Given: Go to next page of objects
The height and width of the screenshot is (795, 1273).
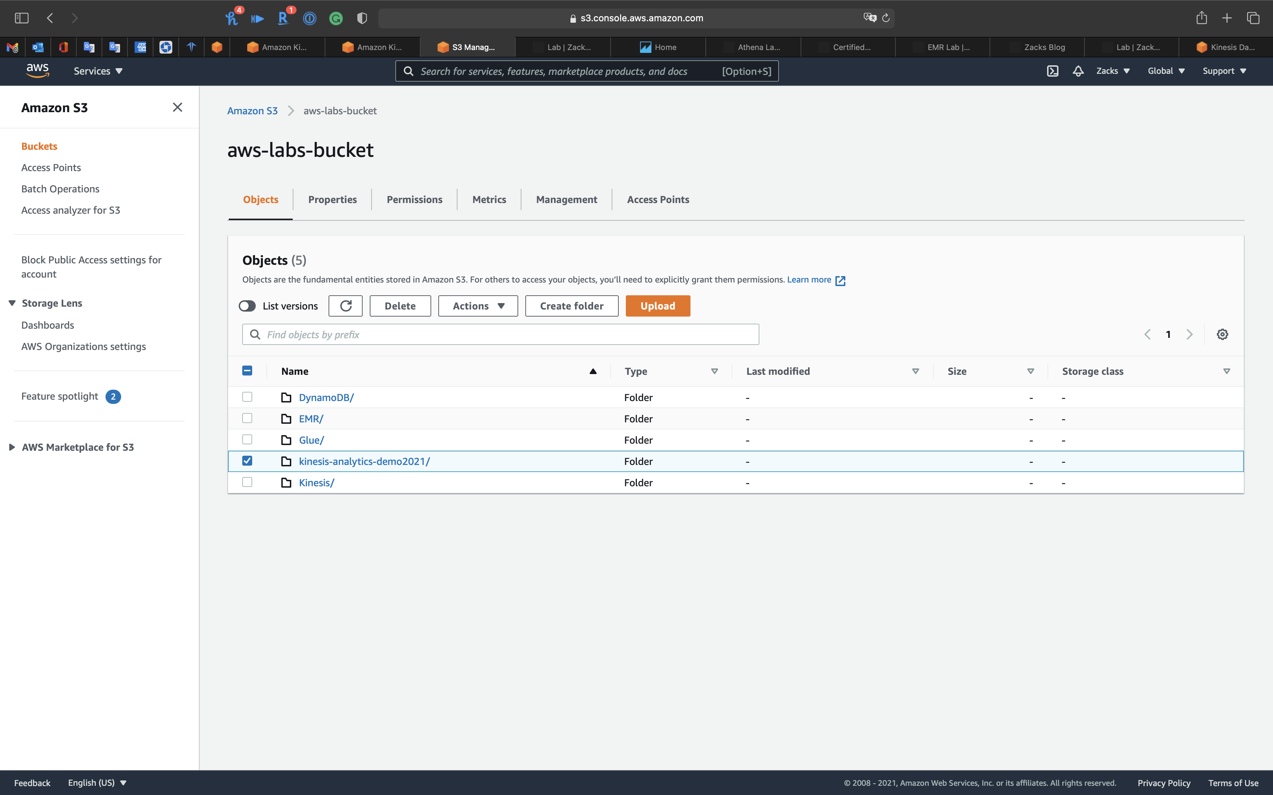Looking at the screenshot, I should point(1190,334).
